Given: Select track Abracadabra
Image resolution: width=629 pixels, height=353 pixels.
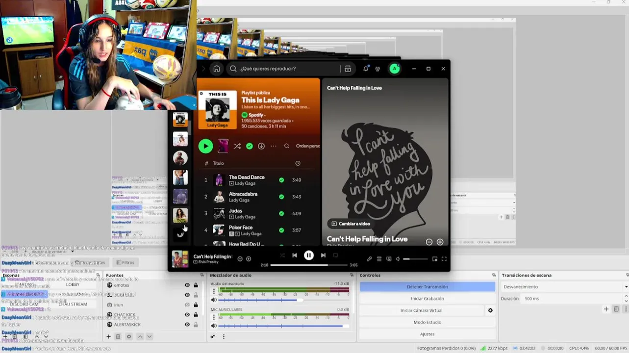Looking at the screenshot, I should [x=243, y=194].
